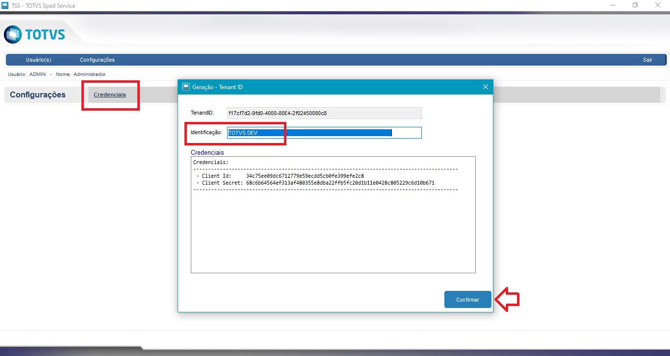
Task: Click the window title TSS - TOTVS Sped Service
Action: click(x=43, y=6)
